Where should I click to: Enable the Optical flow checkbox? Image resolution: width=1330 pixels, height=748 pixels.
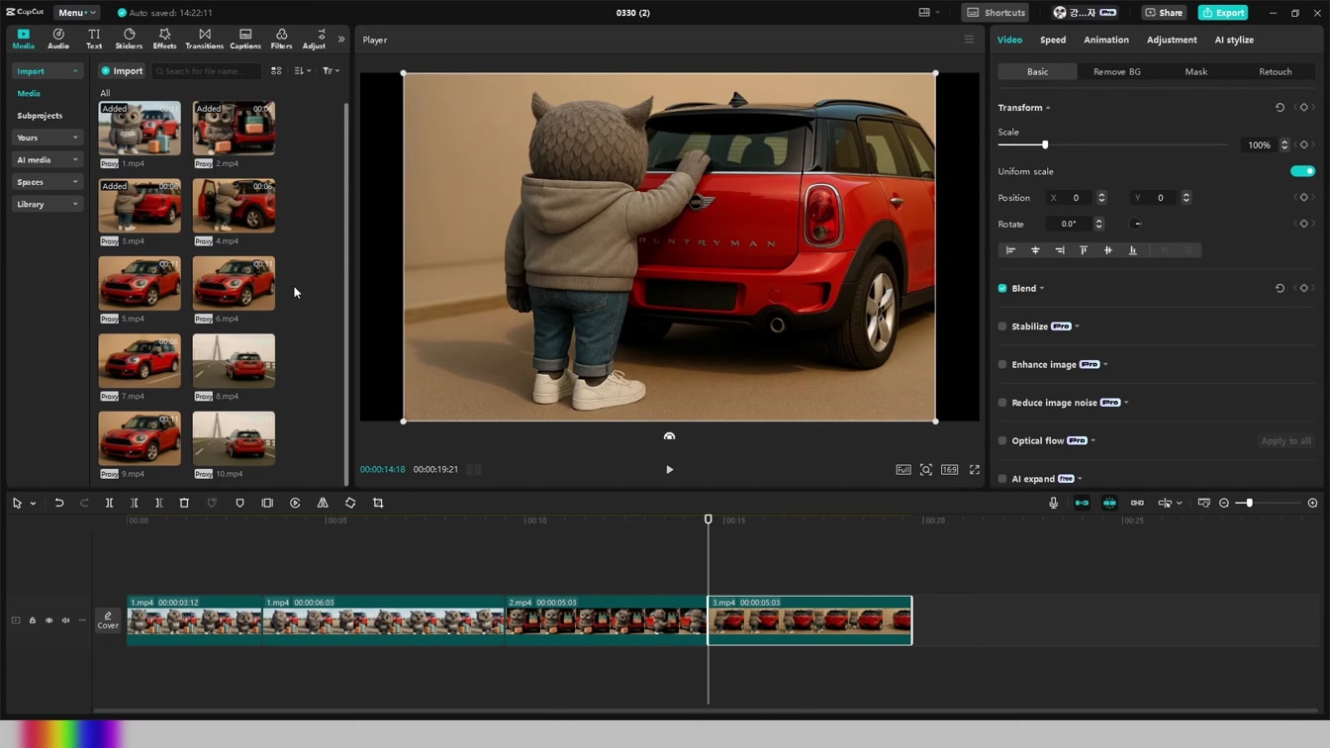(x=1002, y=440)
